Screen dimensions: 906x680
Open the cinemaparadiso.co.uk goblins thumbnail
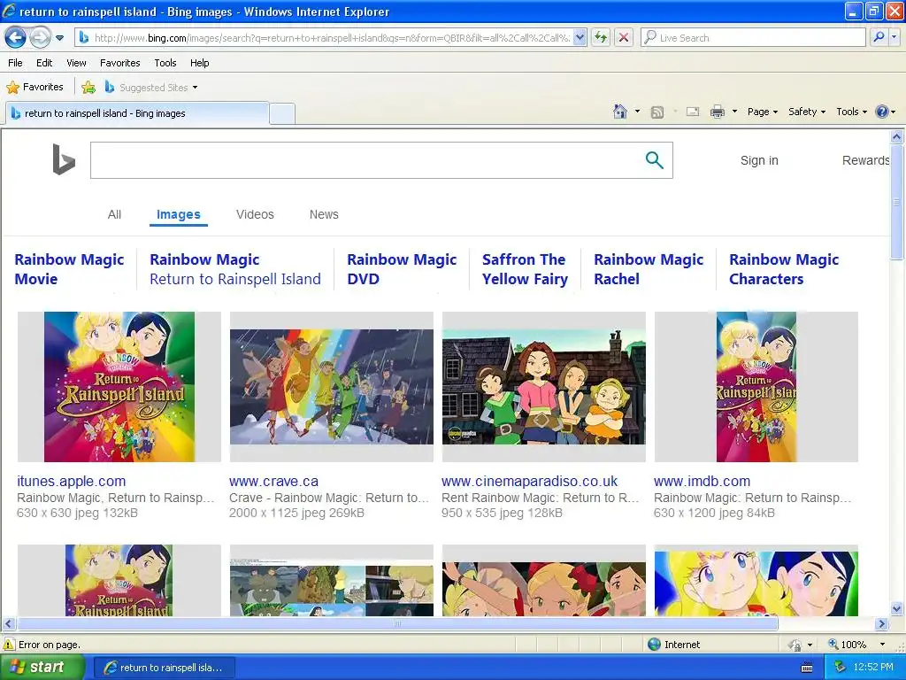click(x=544, y=387)
